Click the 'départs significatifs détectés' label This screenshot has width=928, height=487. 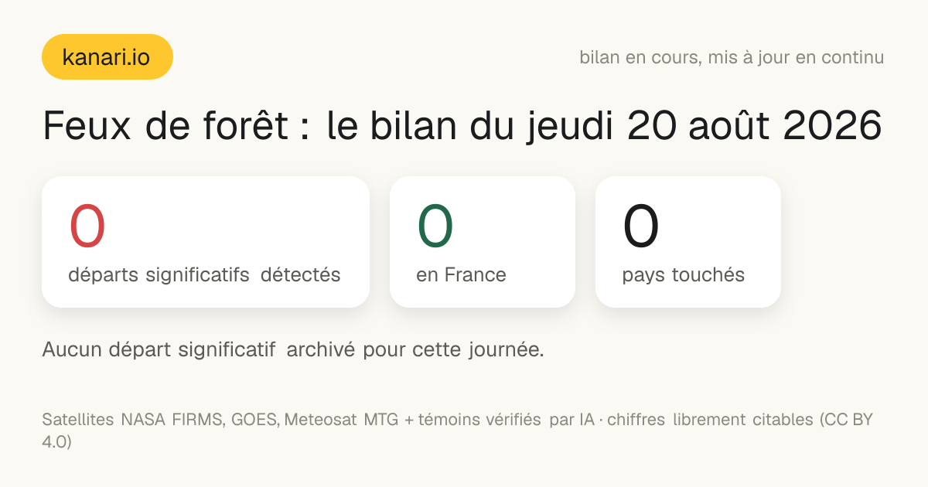coord(205,275)
